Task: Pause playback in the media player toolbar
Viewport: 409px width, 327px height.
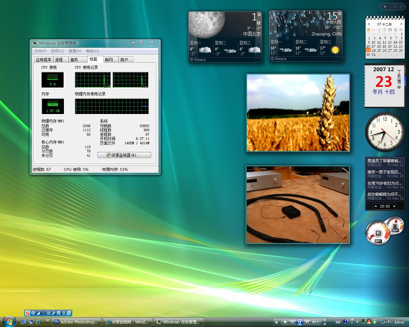Action: point(299,322)
